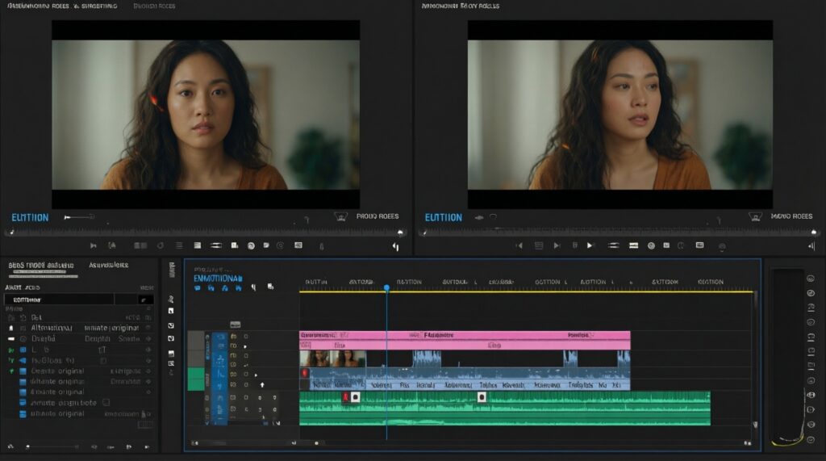Click the blue timecode label in the left monitor
This screenshot has height=461, width=826.
point(30,218)
